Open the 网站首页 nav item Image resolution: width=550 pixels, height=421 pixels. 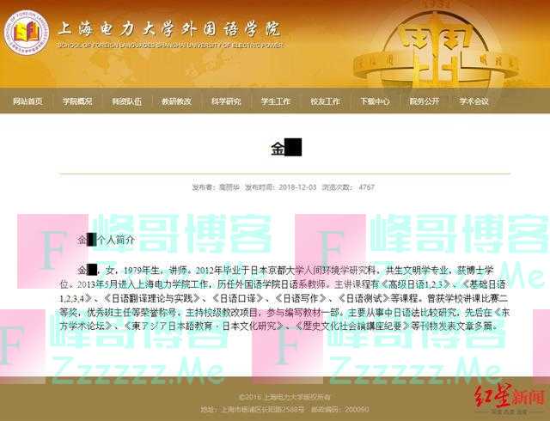tap(27, 101)
